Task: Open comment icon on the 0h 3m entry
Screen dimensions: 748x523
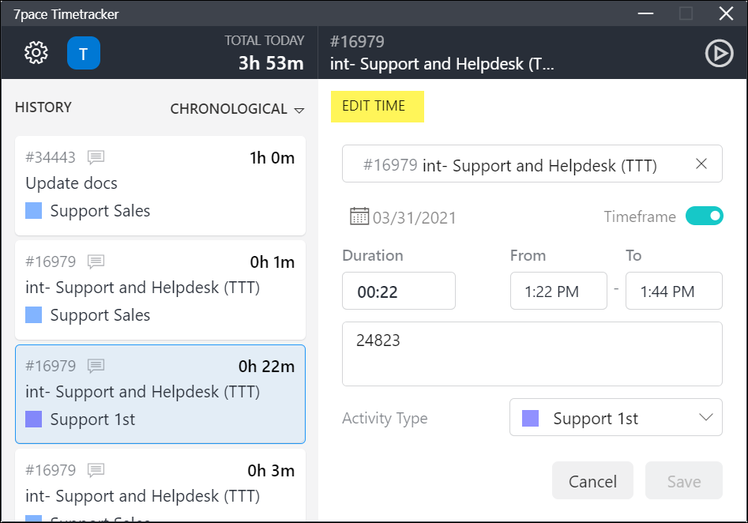Action: [x=96, y=470]
